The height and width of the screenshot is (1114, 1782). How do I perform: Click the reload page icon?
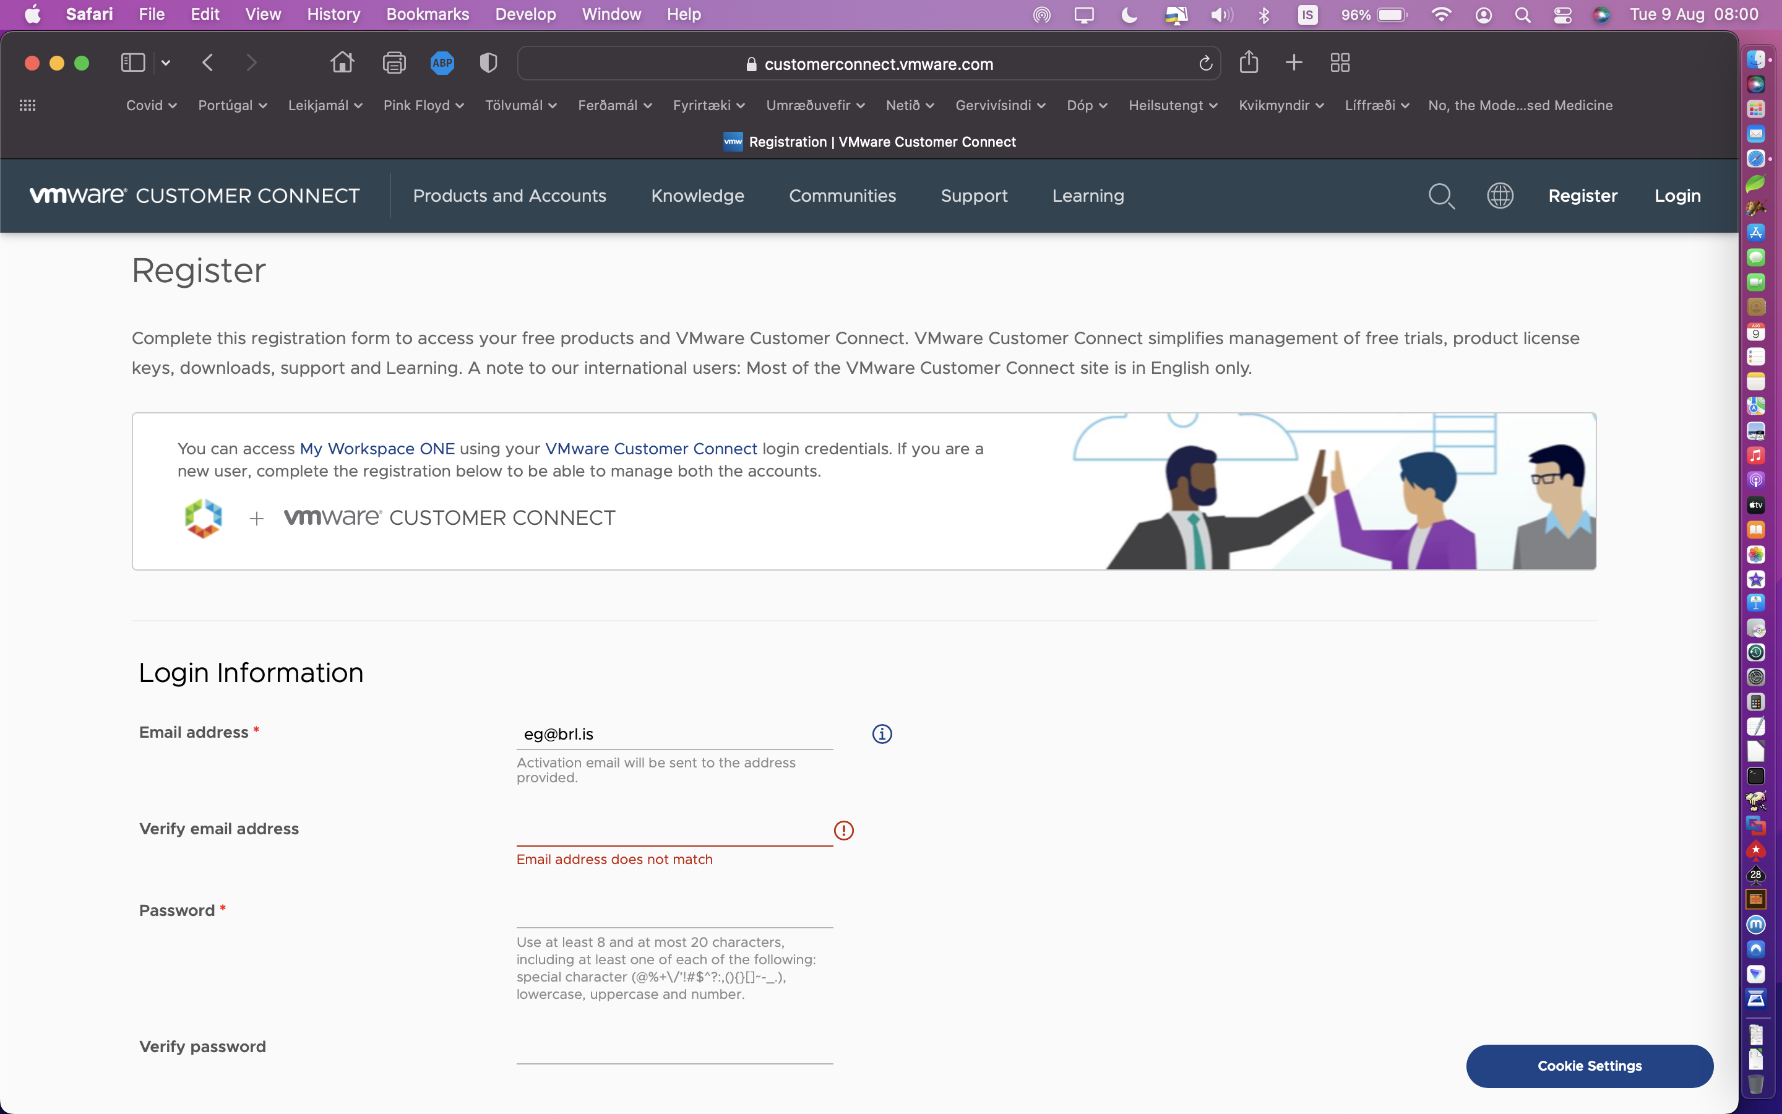pyautogui.click(x=1205, y=64)
